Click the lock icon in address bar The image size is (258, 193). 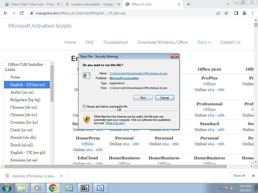[32, 13]
